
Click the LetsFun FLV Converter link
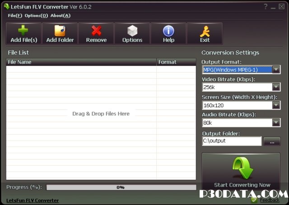coord(33,200)
